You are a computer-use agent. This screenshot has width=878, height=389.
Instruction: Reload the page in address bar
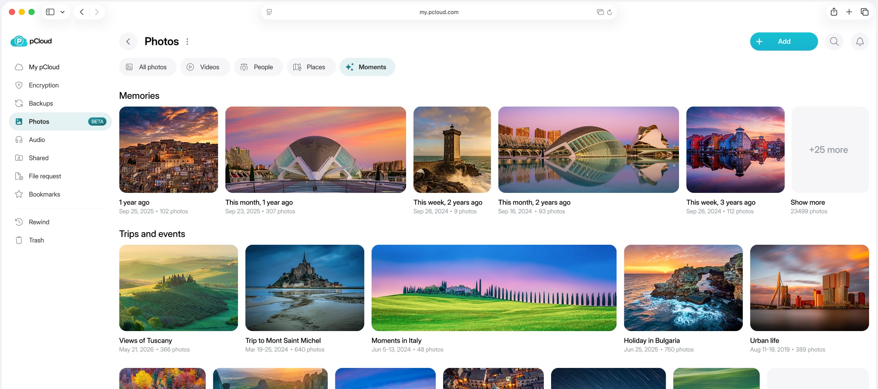tap(609, 12)
